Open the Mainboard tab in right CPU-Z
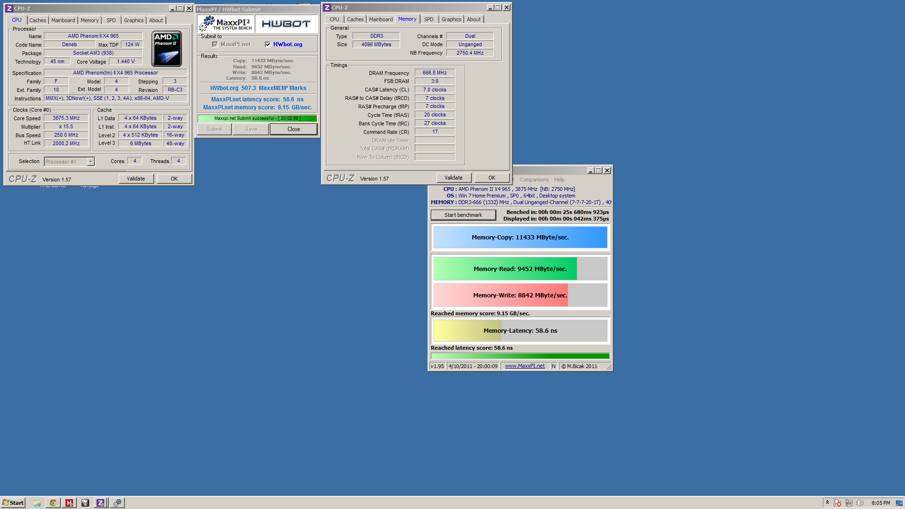905x509 pixels. [x=381, y=19]
